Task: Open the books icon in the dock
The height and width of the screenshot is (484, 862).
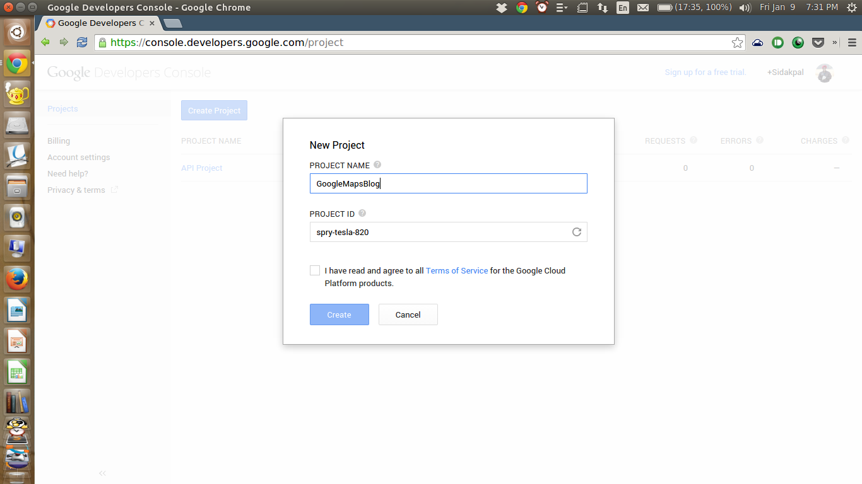Action: 17,403
